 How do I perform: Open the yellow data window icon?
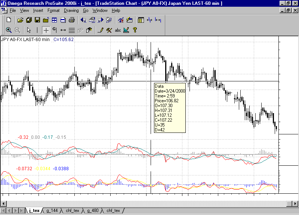(x=141, y=20)
